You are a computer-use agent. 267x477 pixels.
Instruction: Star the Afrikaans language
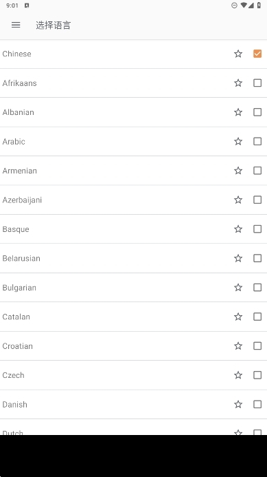click(x=238, y=83)
